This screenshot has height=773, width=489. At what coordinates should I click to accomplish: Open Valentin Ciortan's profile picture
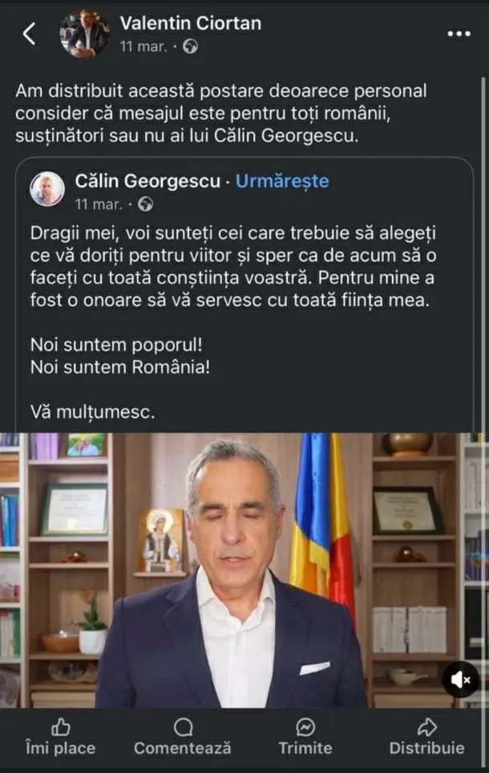pyautogui.click(x=84, y=34)
